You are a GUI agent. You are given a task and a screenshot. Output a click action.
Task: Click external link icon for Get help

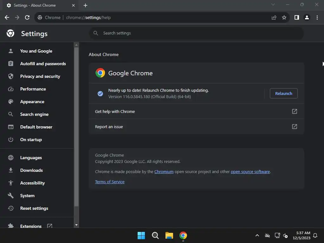click(x=295, y=111)
